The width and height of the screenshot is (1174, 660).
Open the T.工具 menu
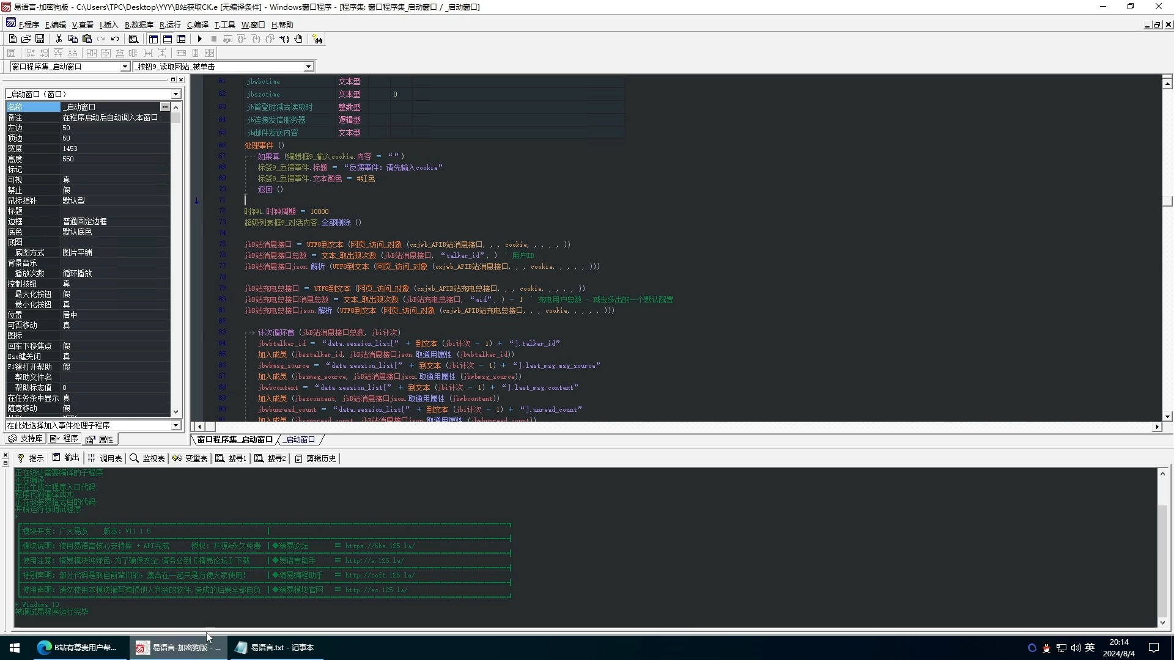[224, 24]
